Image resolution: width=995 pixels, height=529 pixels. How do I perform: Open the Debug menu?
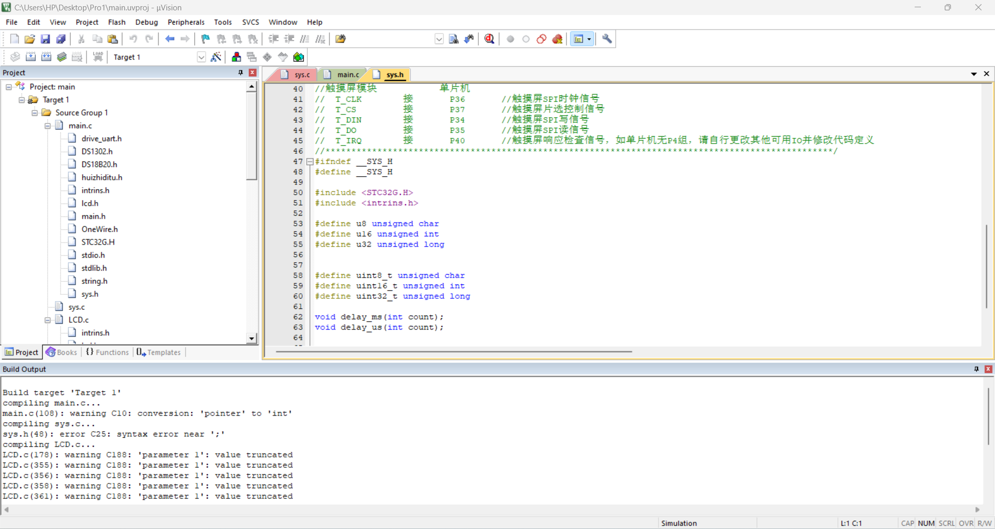pyautogui.click(x=147, y=22)
